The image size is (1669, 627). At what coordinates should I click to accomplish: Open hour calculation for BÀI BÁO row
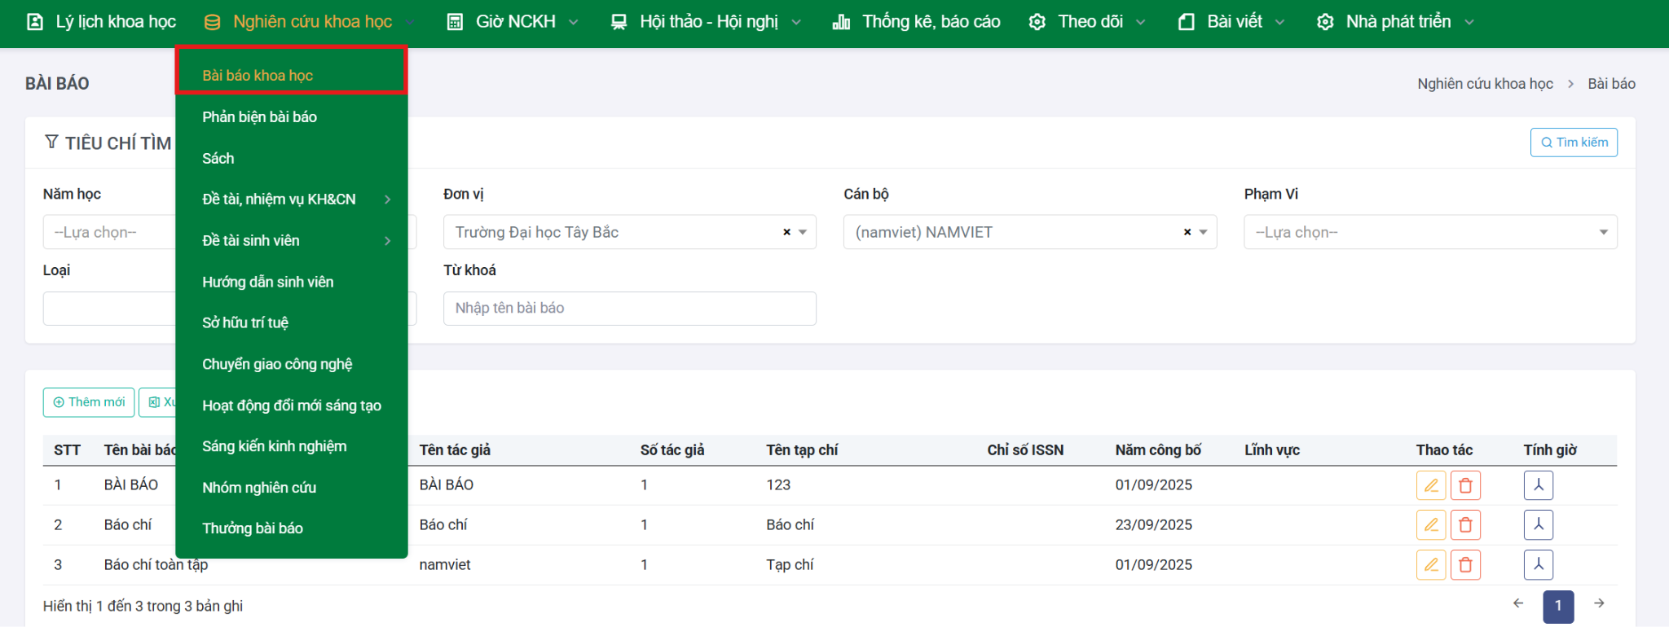click(1539, 485)
